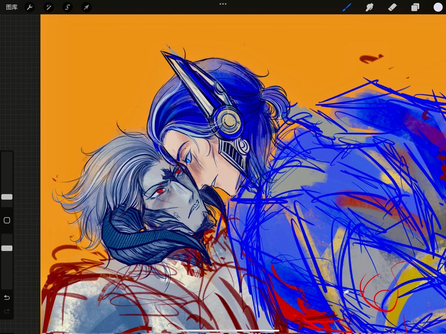Open the Actions wrench menu
This screenshot has width=446, height=334.
click(30, 7)
